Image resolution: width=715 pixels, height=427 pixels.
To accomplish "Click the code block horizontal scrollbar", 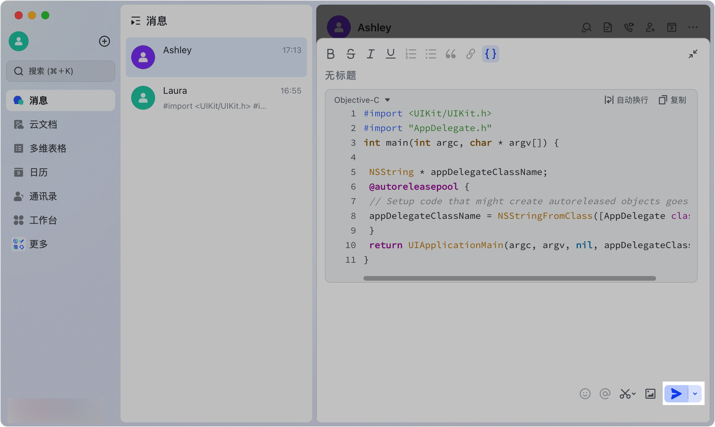I will coord(510,278).
